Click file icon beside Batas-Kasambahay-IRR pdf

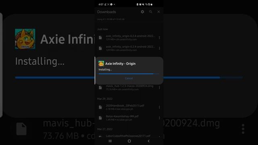[x=100, y=118]
